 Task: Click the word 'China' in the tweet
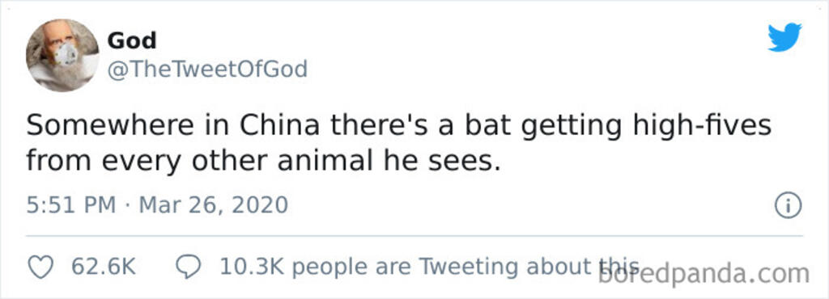click(279, 126)
